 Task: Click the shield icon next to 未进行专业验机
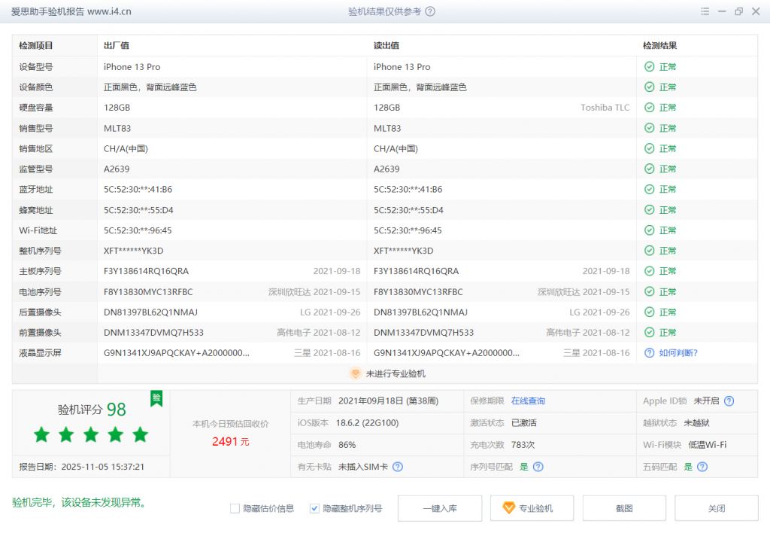point(355,373)
